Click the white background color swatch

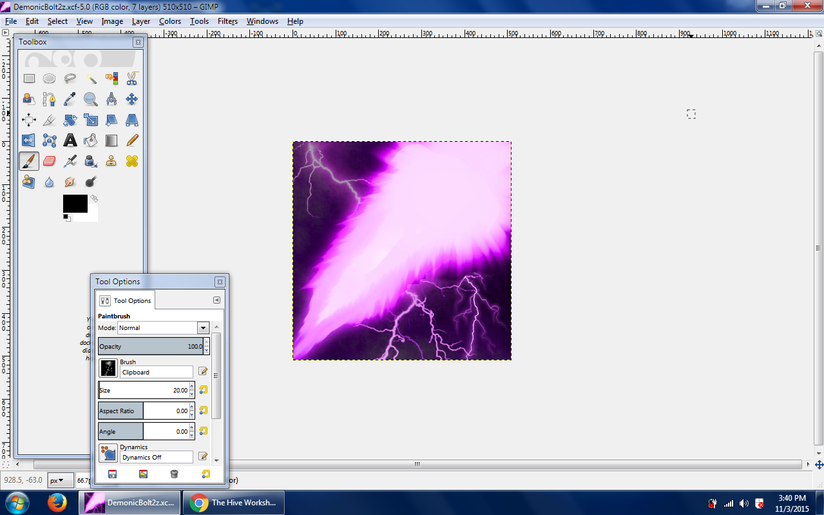tap(91, 216)
